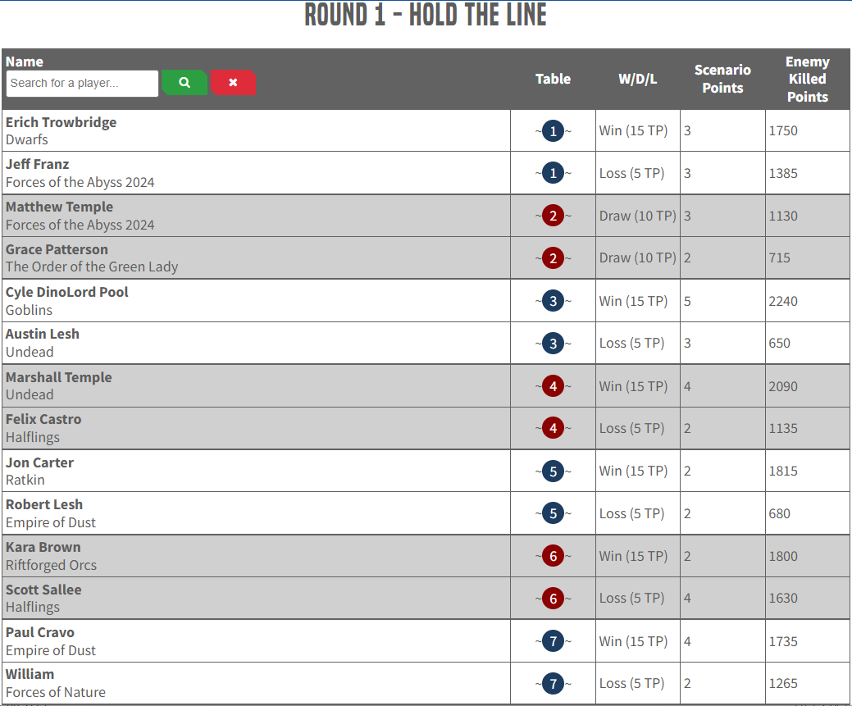Click table 7 badge for Paul Cravo
The height and width of the screenshot is (706, 852).
pos(554,641)
